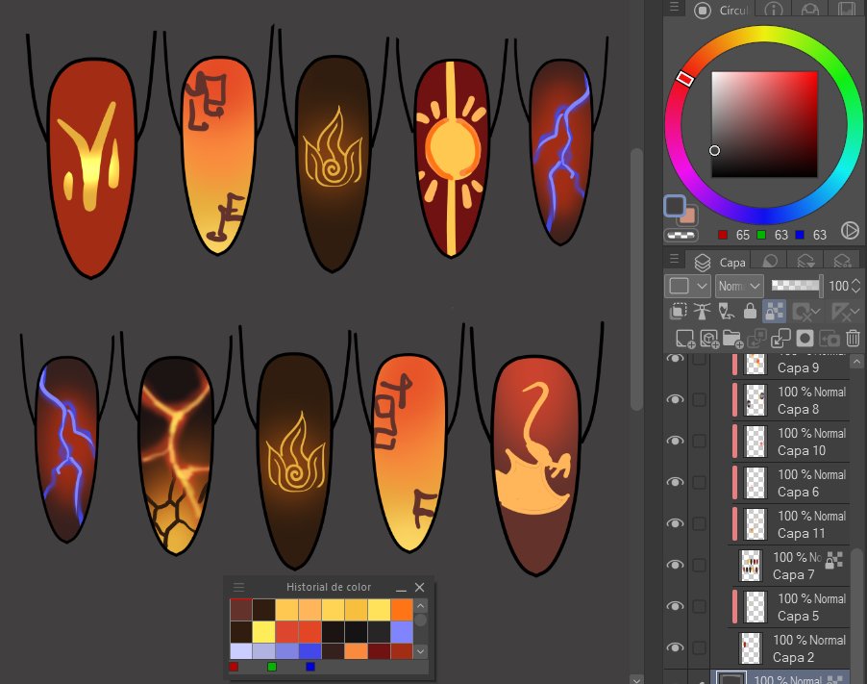
Task: Toggle the lock layer icon
Action: pos(750,312)
